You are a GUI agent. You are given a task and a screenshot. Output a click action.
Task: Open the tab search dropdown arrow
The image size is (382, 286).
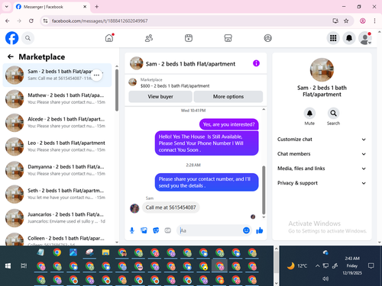click(x=7, y=7)
